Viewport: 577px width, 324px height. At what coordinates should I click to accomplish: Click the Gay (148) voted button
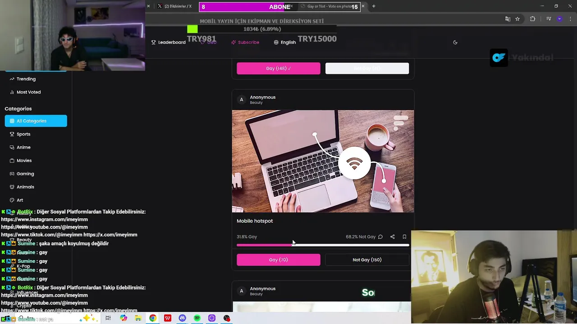279,68
